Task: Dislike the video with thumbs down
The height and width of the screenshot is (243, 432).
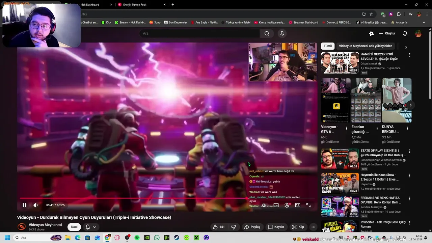Action: (234, 227)
